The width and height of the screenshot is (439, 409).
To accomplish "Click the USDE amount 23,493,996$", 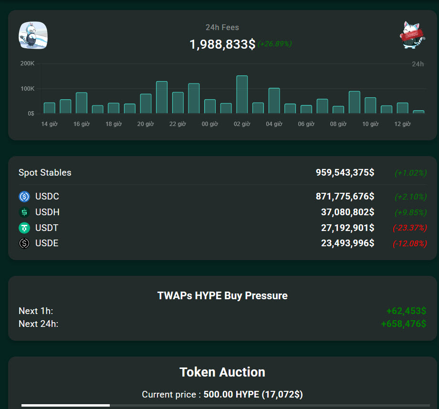I will point(347,243).
